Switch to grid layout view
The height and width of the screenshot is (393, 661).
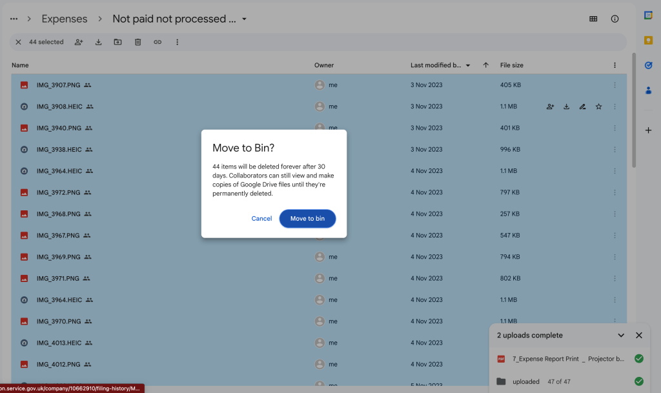[593, 19]
